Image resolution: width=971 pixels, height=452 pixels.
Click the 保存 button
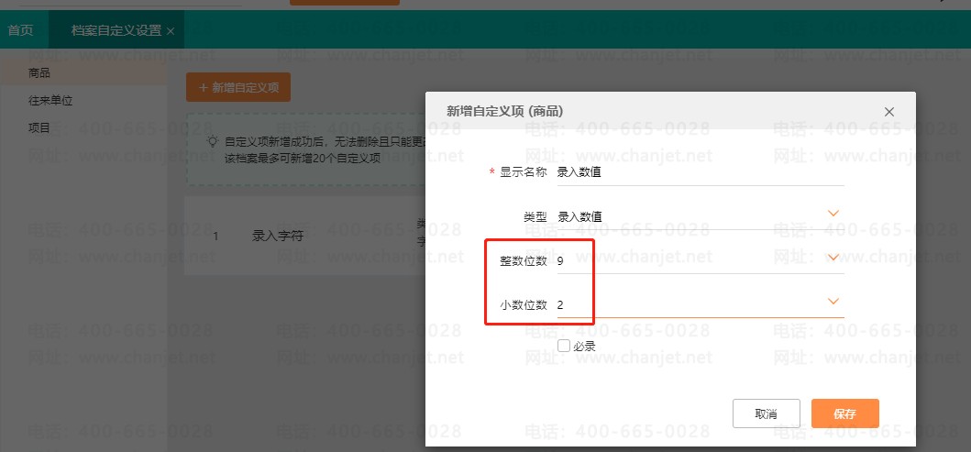coord(844,413)
